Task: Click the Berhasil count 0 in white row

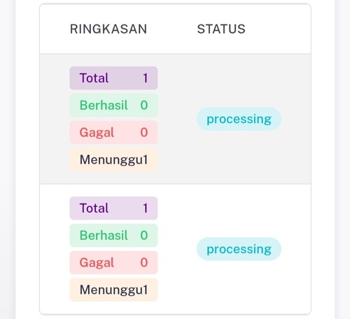Action: point(144,235)
